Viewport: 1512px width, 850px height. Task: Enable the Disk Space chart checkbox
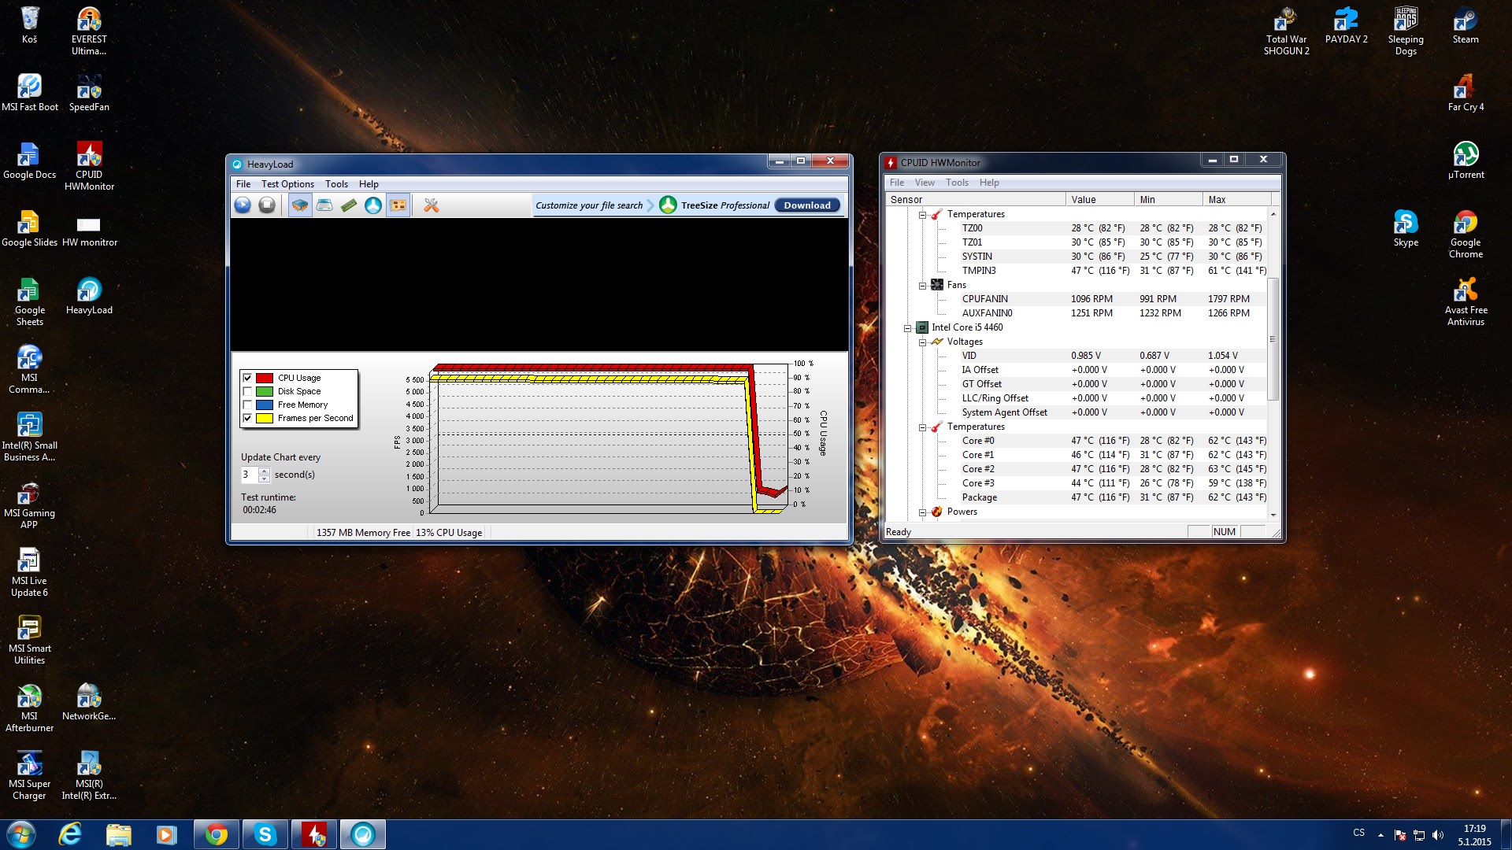coord(247,391)
